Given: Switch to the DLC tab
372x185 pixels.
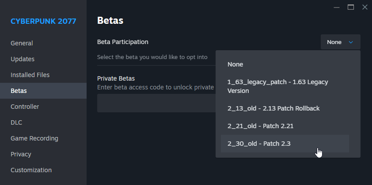Looking at the screenshot, I should 16,122.
